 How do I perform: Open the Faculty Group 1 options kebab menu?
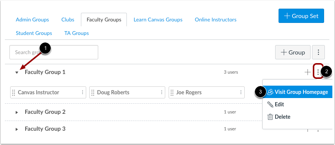coord(318,72)
